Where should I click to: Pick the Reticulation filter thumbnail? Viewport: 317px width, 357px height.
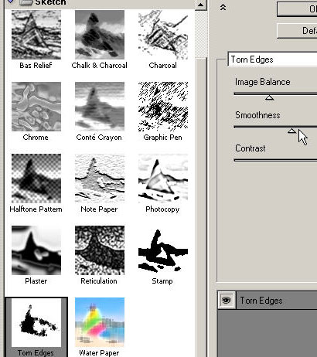[x=100, y=250]
